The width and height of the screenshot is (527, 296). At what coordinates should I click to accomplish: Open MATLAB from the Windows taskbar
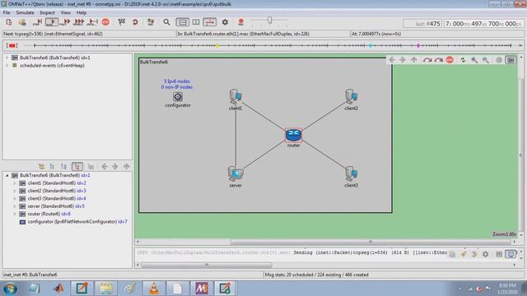click(x=58, y=289)
